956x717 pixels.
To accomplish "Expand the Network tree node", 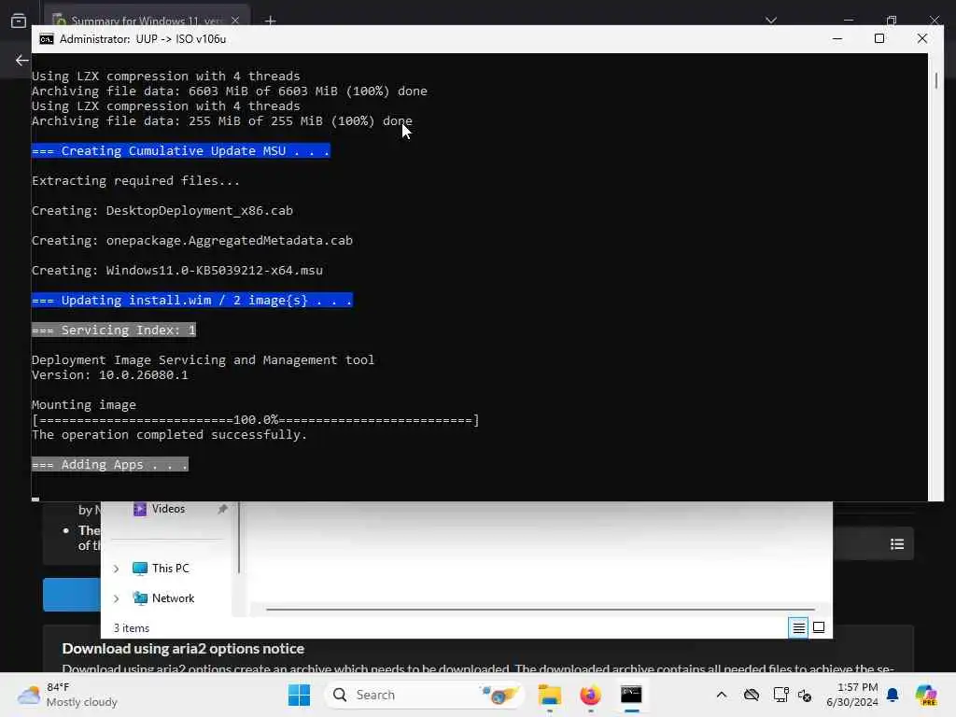I will click(x=116, y=598).
